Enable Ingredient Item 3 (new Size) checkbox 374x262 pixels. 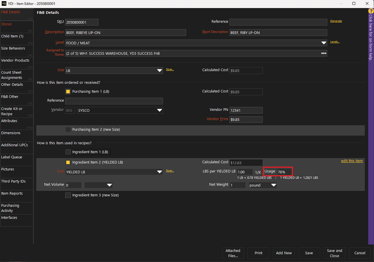(68, 195)
